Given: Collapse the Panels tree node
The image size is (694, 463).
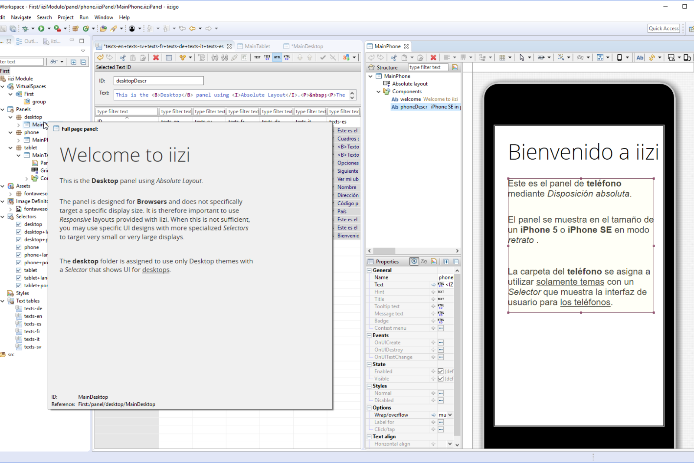Looking at the screenshot, I should (x=3, y=109).
